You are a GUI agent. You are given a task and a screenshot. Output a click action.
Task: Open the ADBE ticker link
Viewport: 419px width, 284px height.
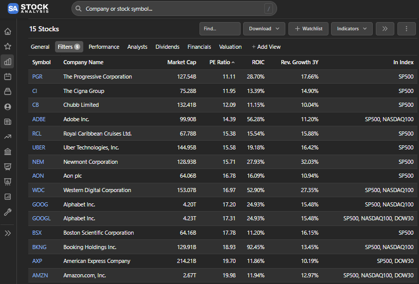[x=39, y=119]
